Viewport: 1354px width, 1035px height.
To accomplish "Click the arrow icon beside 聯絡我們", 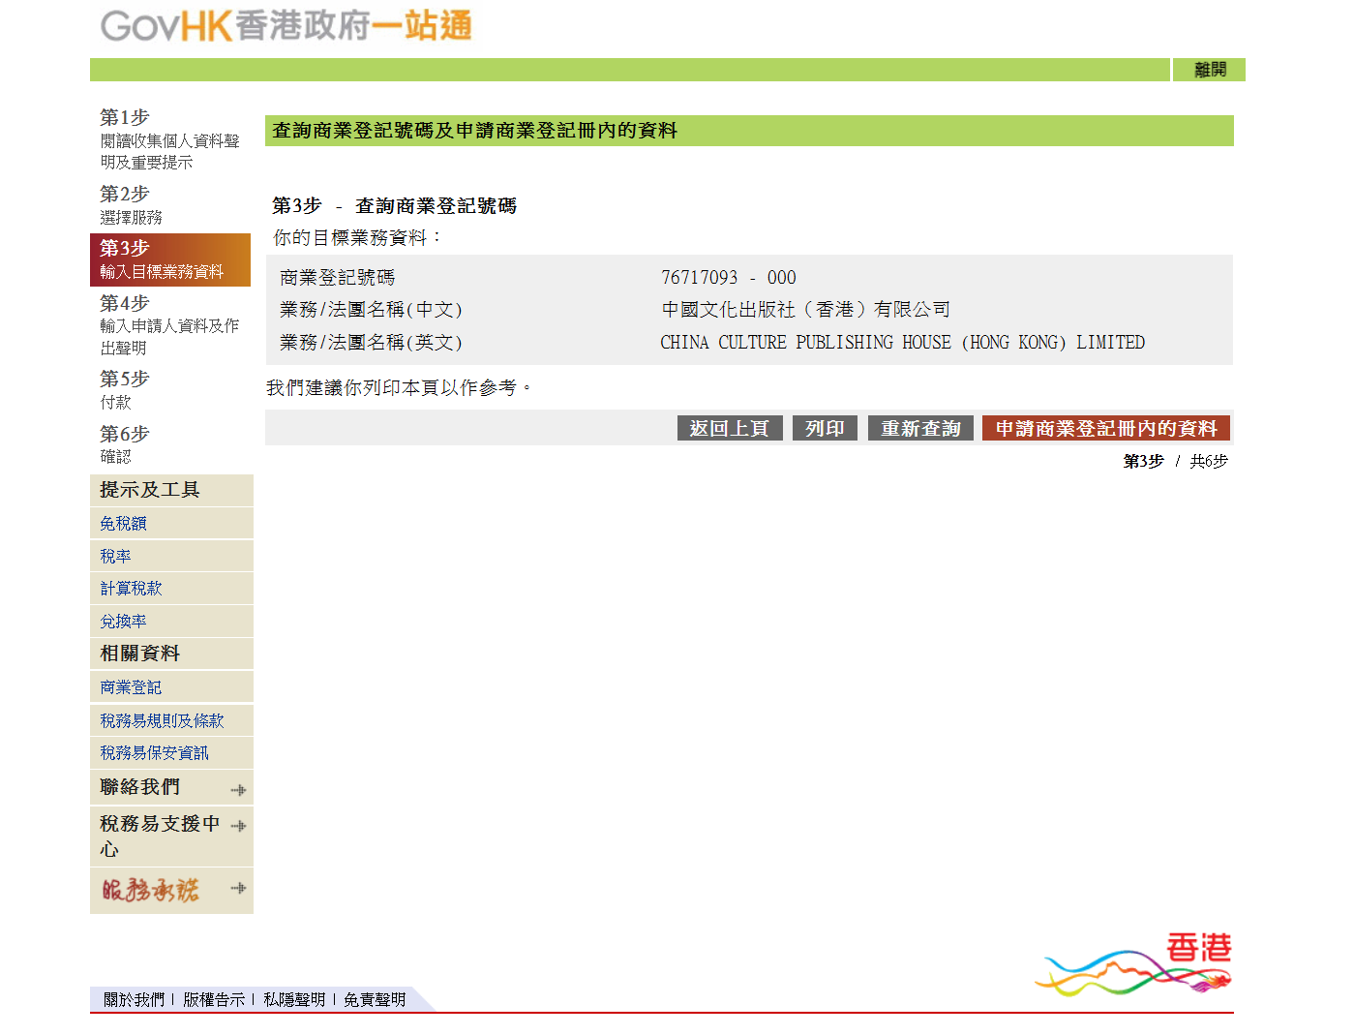I will coord(239,790).
